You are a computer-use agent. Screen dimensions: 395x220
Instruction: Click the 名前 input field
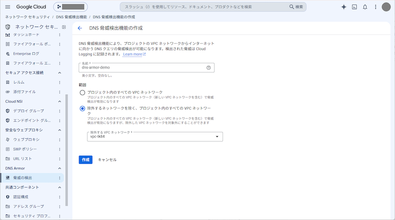pos(146,67)
